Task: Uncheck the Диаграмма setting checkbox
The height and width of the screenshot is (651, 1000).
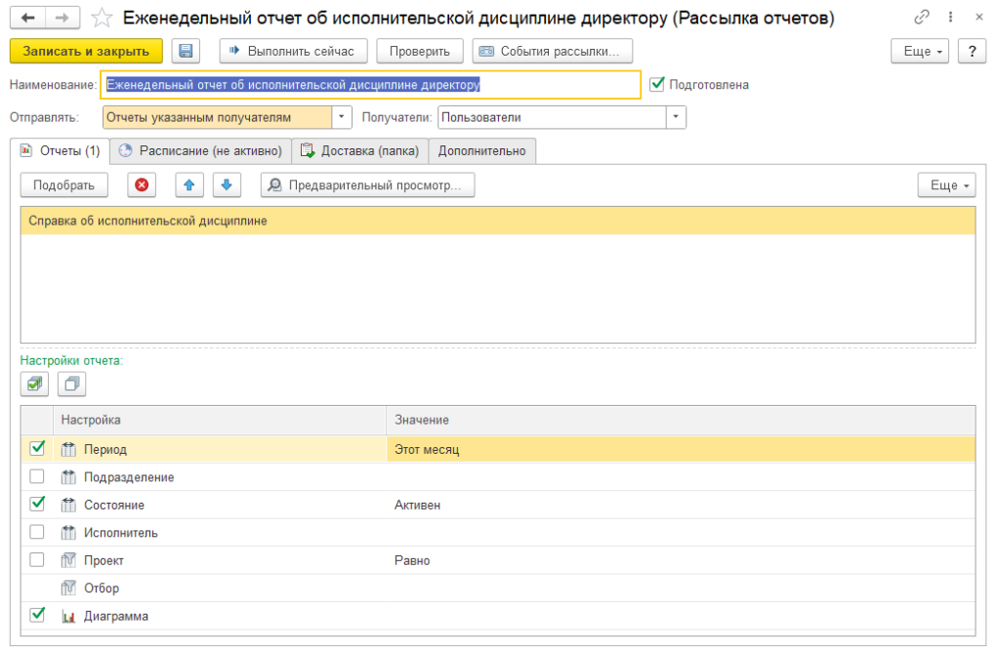Action: click(37, 615)
